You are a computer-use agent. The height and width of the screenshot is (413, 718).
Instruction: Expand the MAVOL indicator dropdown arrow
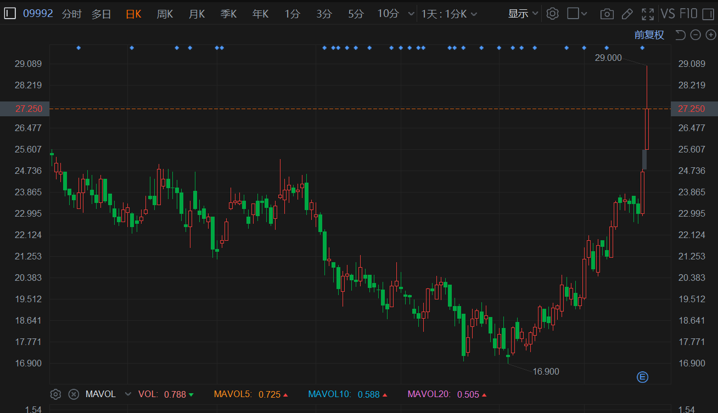pos(128,394)
